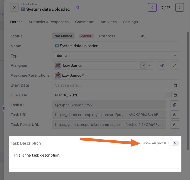
Task: Switch to Subtasks & Responses tab
Action: (49, 22)
